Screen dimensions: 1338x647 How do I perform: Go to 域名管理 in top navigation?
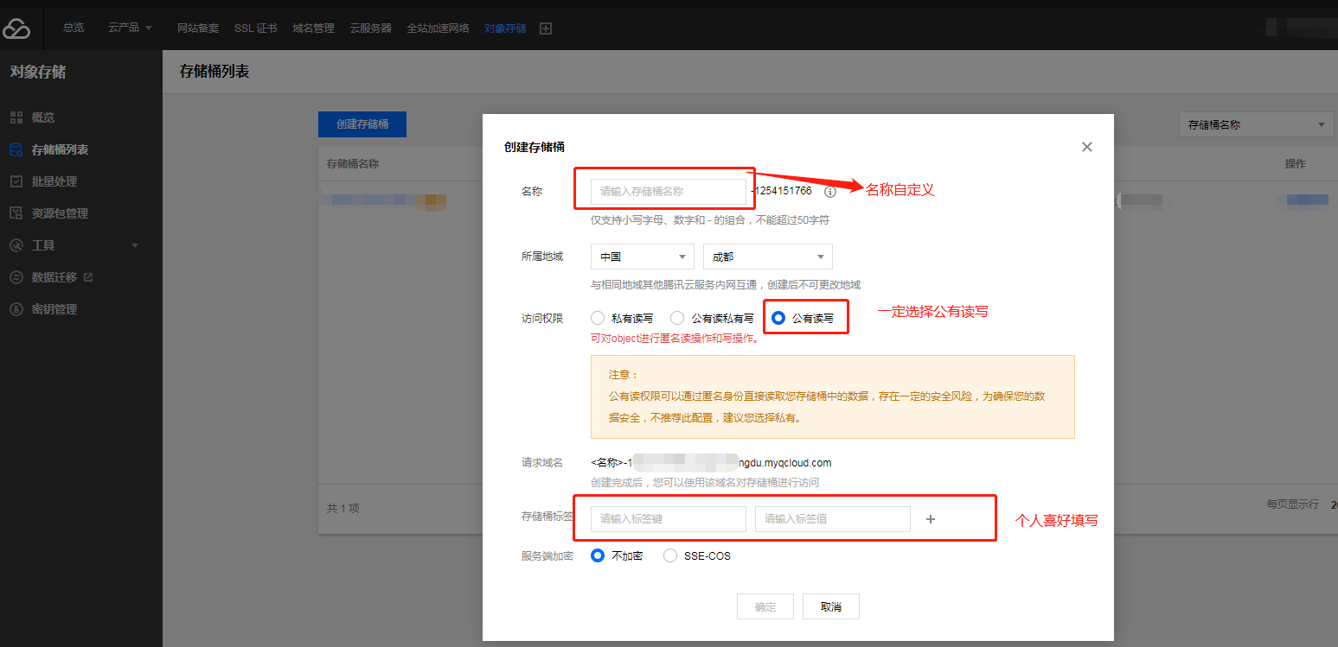coord(313,28)
